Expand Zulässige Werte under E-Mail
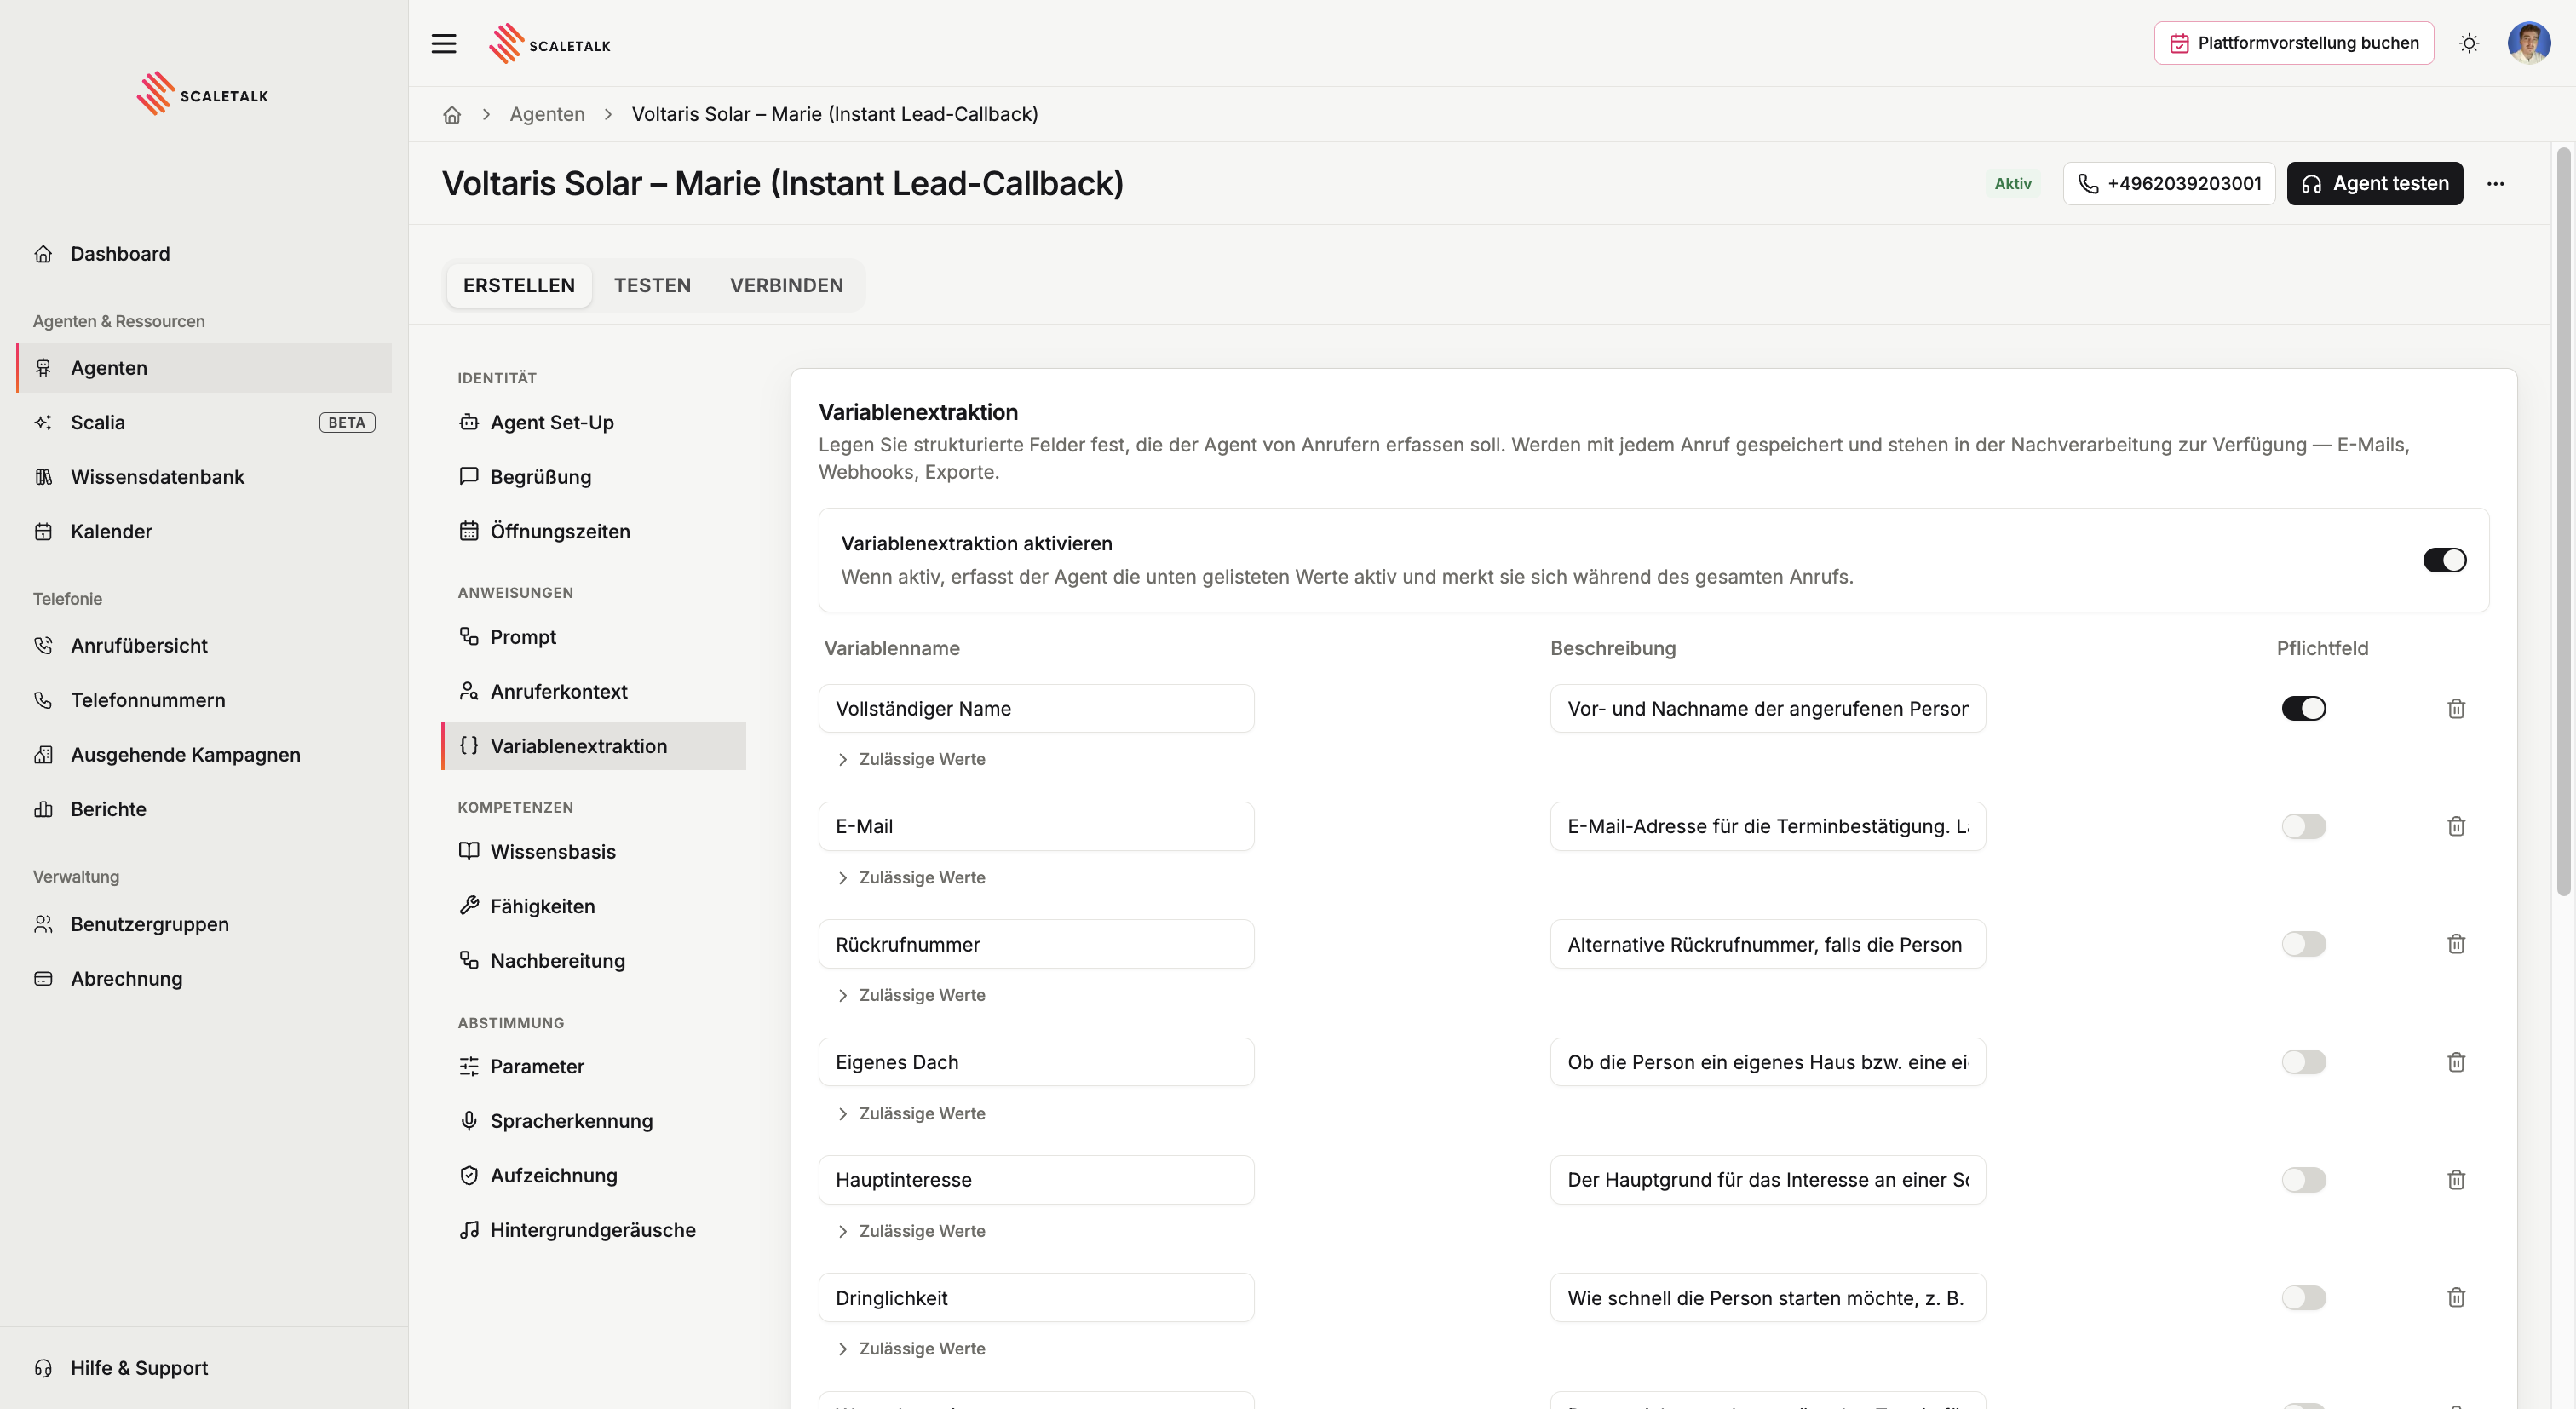The height and width of the screenshot is (1409, 2576). click(x=911, y=878)
